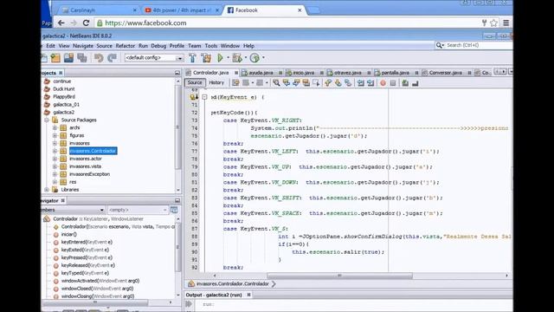Image resolution: width=554 pixels, height=312 pixels.
Task: Open the Navigator empty filter dropdown
Action: 138,210
